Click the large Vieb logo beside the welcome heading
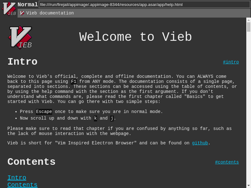The width and height of the screenshot is (251, 188). coord(20,38)
